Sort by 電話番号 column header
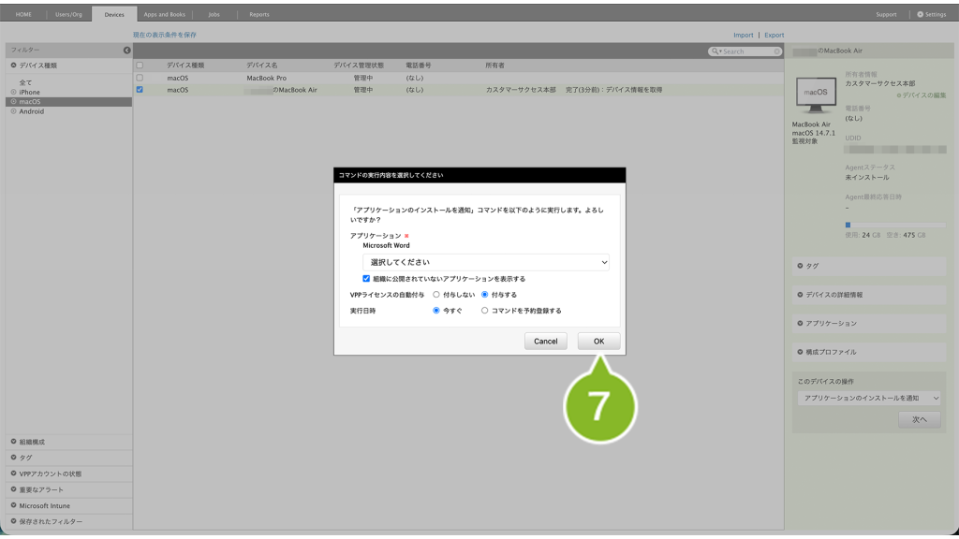Image resolution: width=959 pixels, height=539 pixels. click(419, 66)
